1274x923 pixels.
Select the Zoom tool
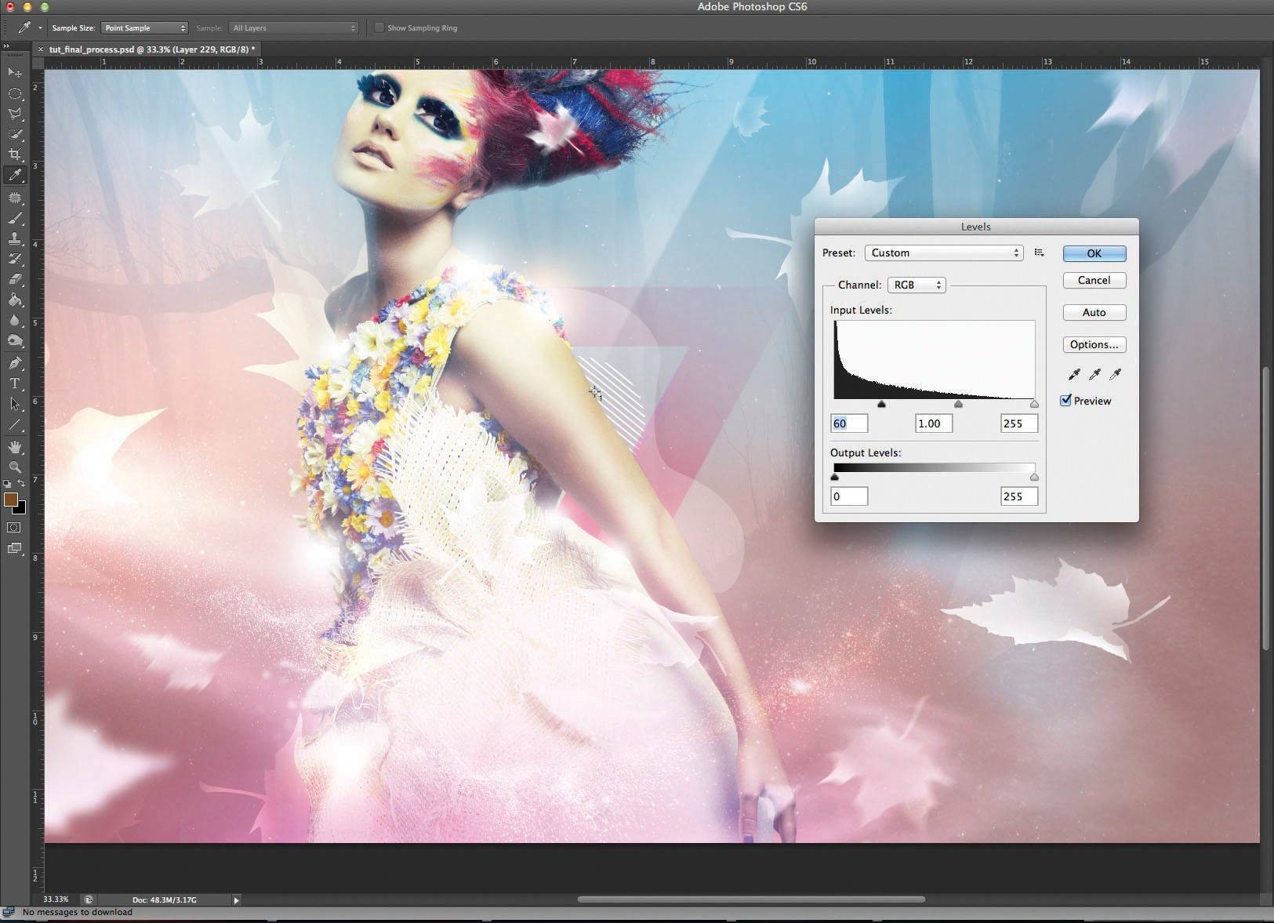[15, 467]
